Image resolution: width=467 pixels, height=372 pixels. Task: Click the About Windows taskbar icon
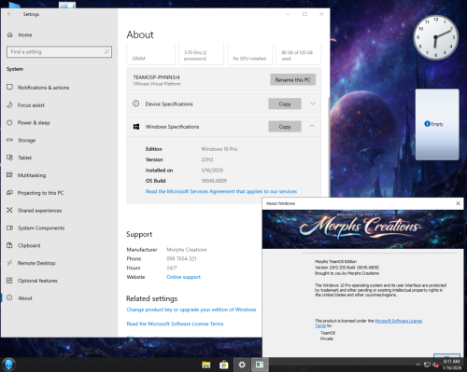[x=260, y=365]
